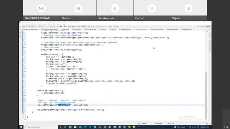Open the Windows notification center icon

208,127
